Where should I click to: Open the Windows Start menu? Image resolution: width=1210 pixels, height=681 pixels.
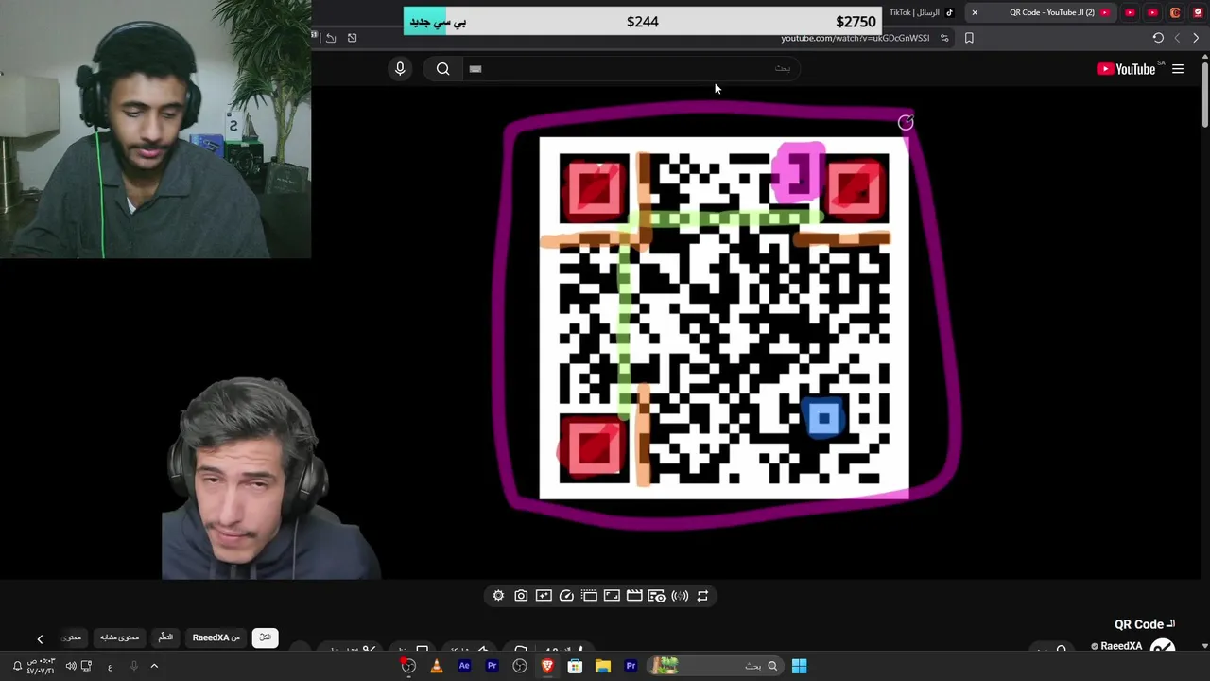pos(799,666)
